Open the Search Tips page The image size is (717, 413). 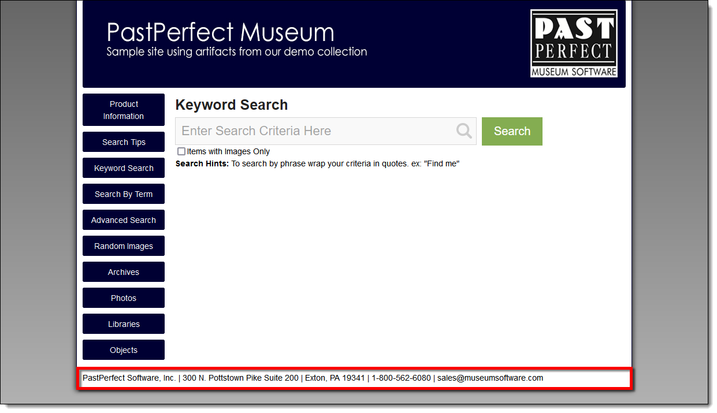tap(123, 142)
